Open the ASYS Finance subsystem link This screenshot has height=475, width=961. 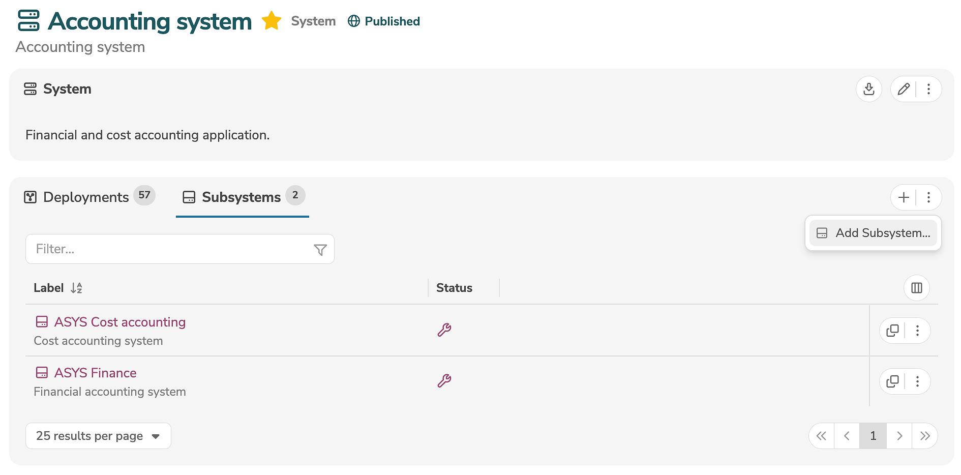click(96, 373)
